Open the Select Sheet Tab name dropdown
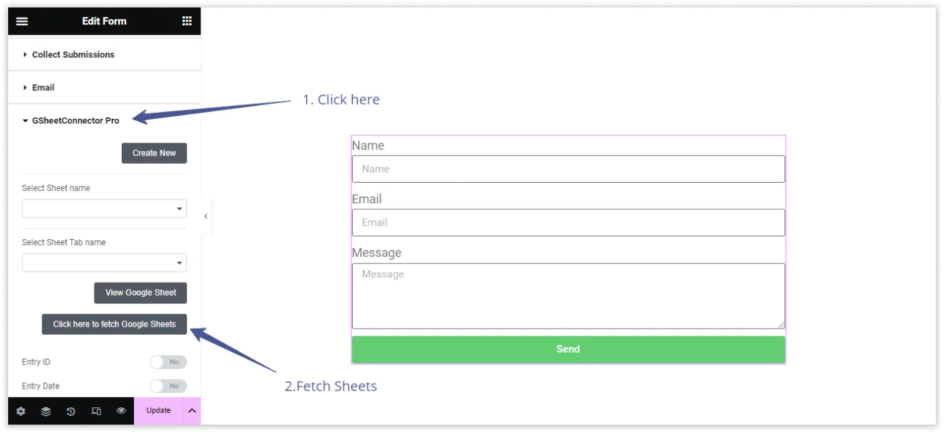 coord(104,263)
